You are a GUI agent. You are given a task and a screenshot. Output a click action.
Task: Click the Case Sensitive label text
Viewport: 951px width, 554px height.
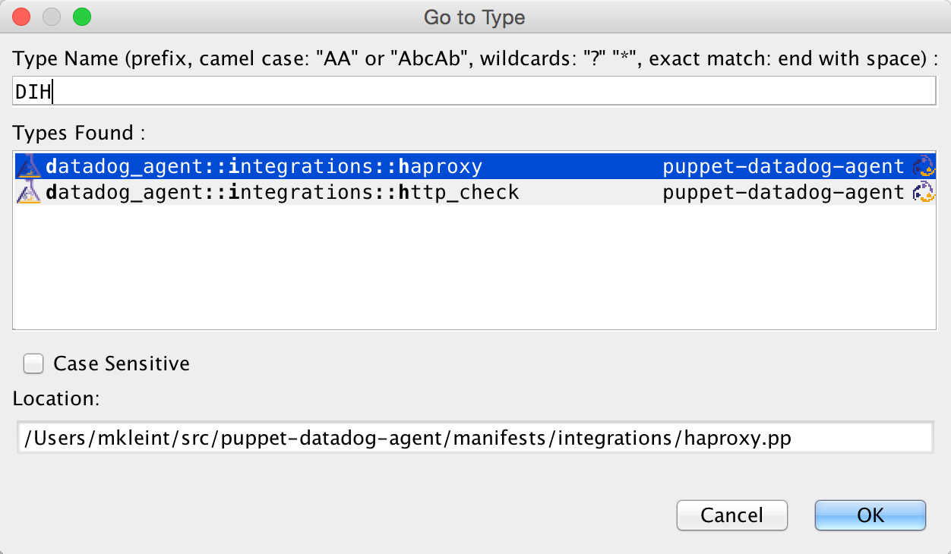pos(122,364)
